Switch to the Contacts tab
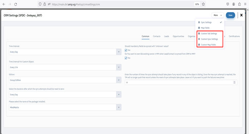 click(x=157, y=36)
